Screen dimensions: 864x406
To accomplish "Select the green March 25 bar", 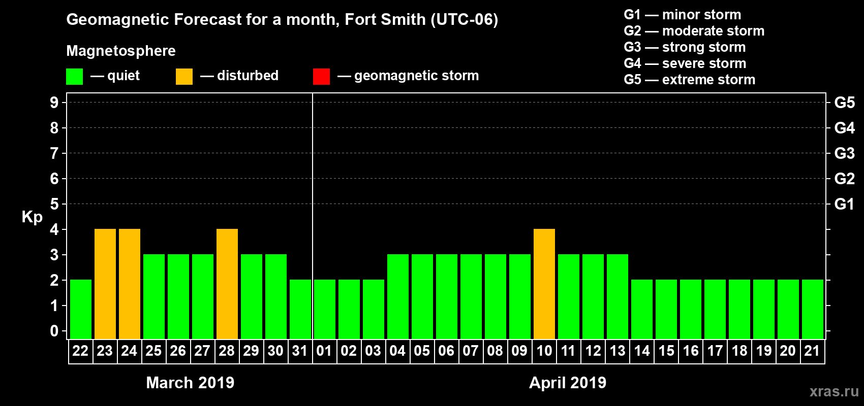I will tap(154, 296).
